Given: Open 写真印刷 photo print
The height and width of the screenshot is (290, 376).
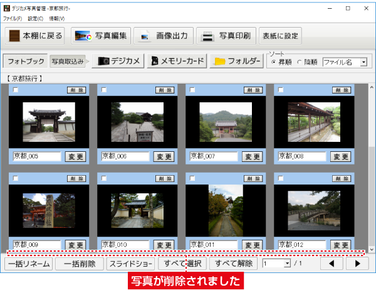Looking at the screenshot, I should click(x=225, y=36).
